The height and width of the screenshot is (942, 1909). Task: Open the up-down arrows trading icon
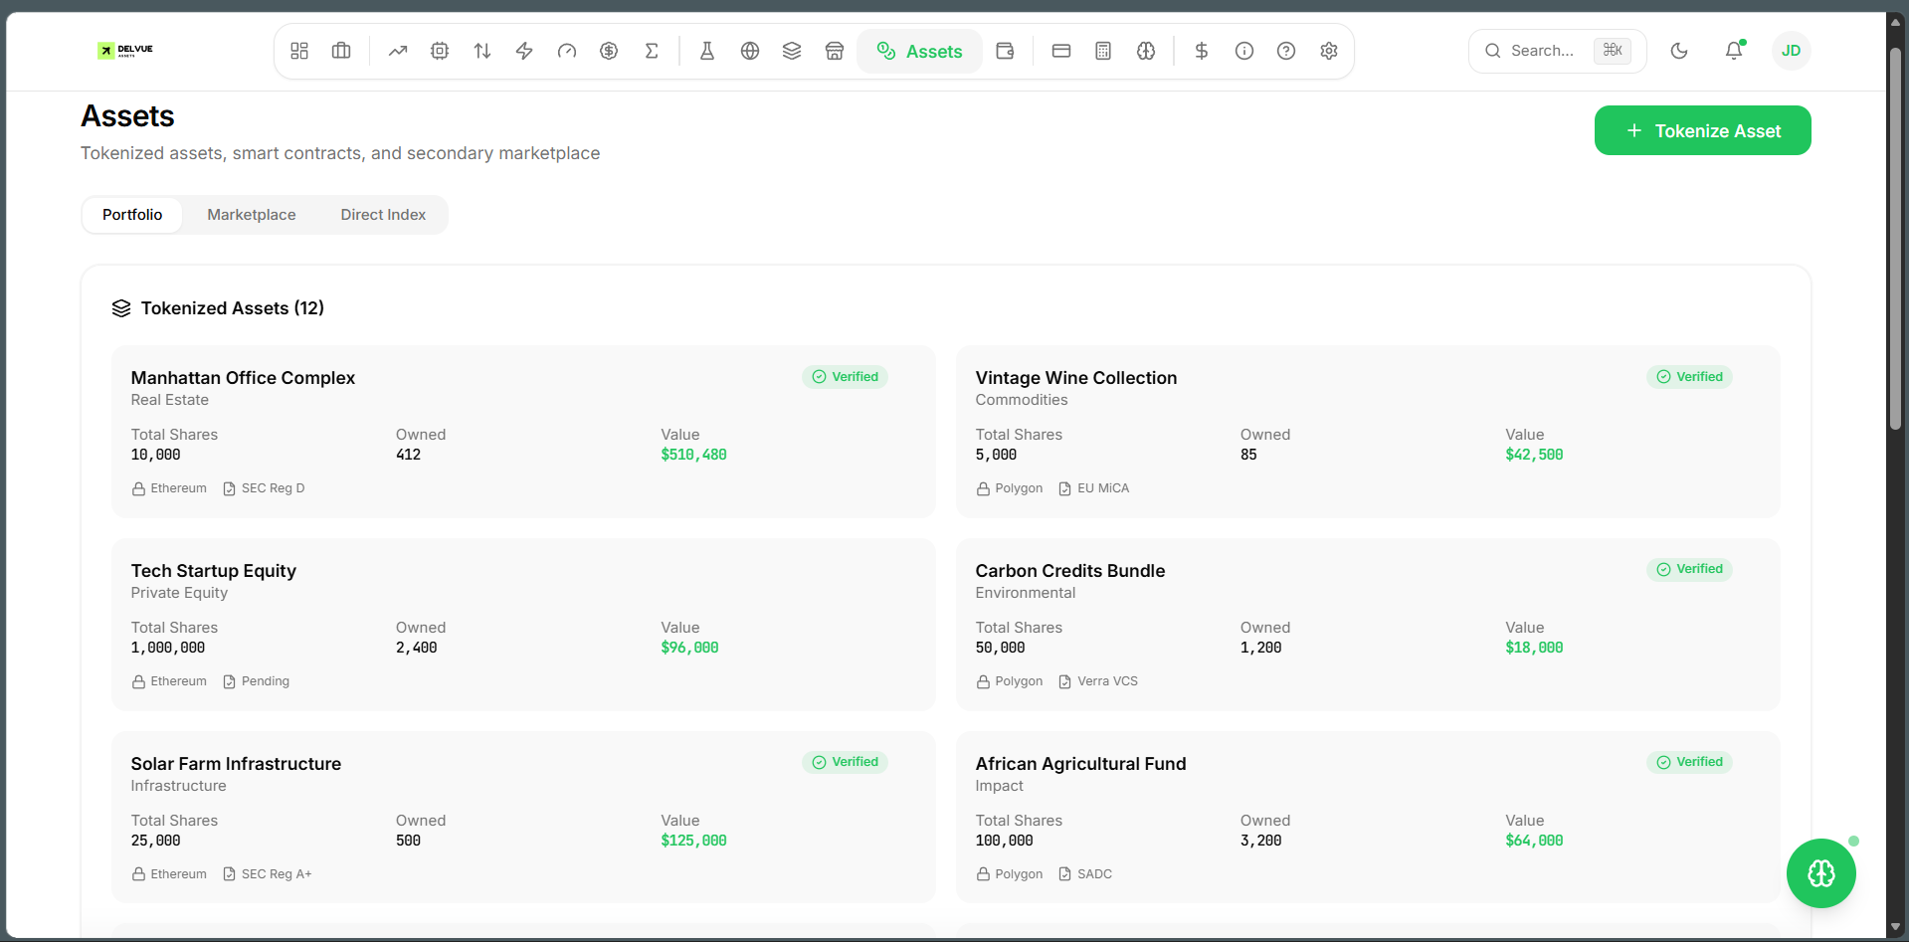coord(482,51)
